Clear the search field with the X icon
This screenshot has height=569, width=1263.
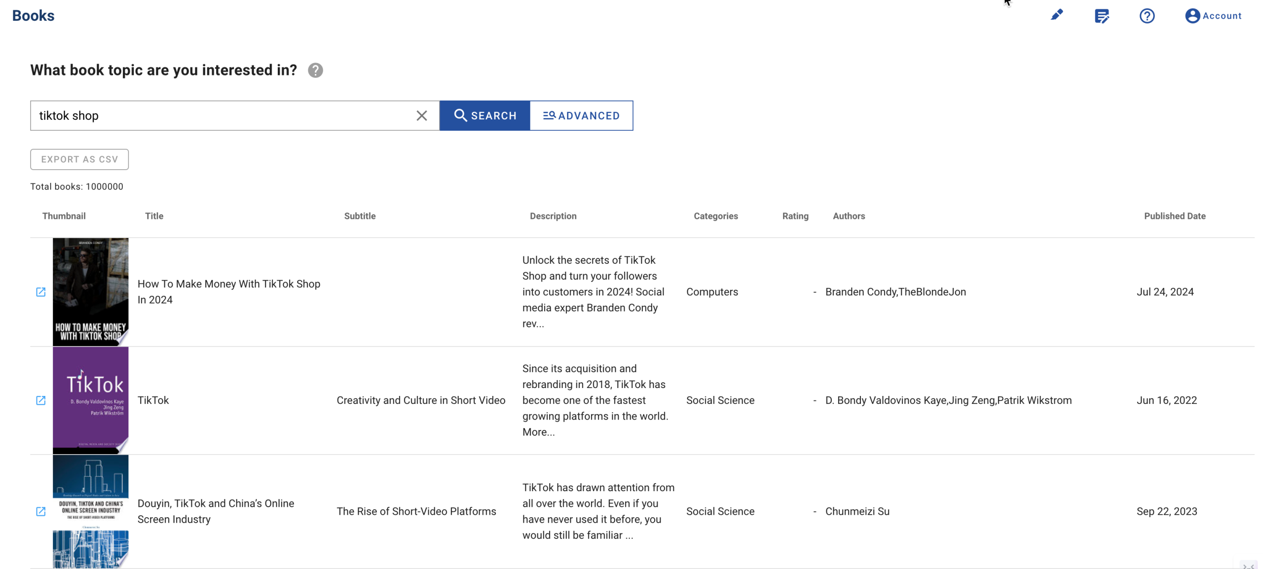(421, 115)
